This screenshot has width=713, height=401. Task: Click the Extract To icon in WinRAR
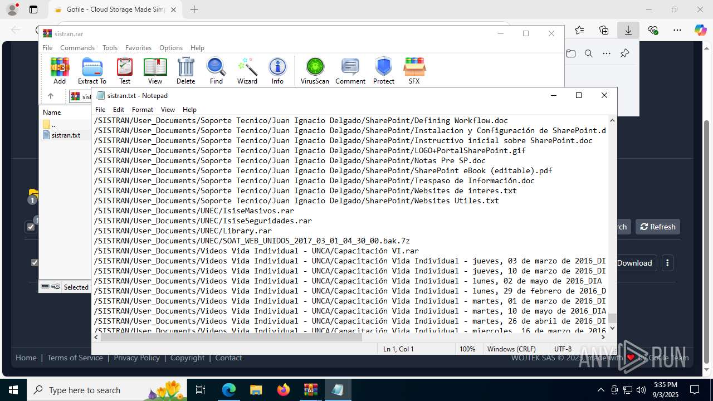click(x=92, y=71)
